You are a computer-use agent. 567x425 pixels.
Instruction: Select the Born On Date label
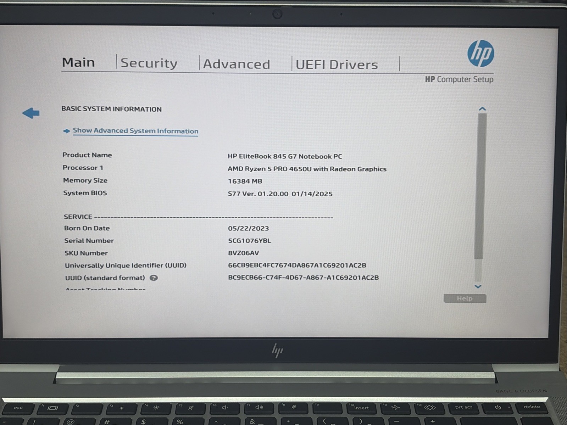(x=87, y=228)
